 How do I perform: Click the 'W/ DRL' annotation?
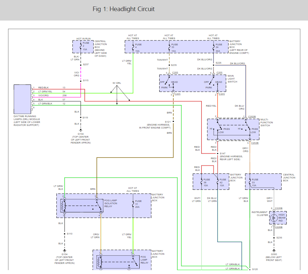117,83
